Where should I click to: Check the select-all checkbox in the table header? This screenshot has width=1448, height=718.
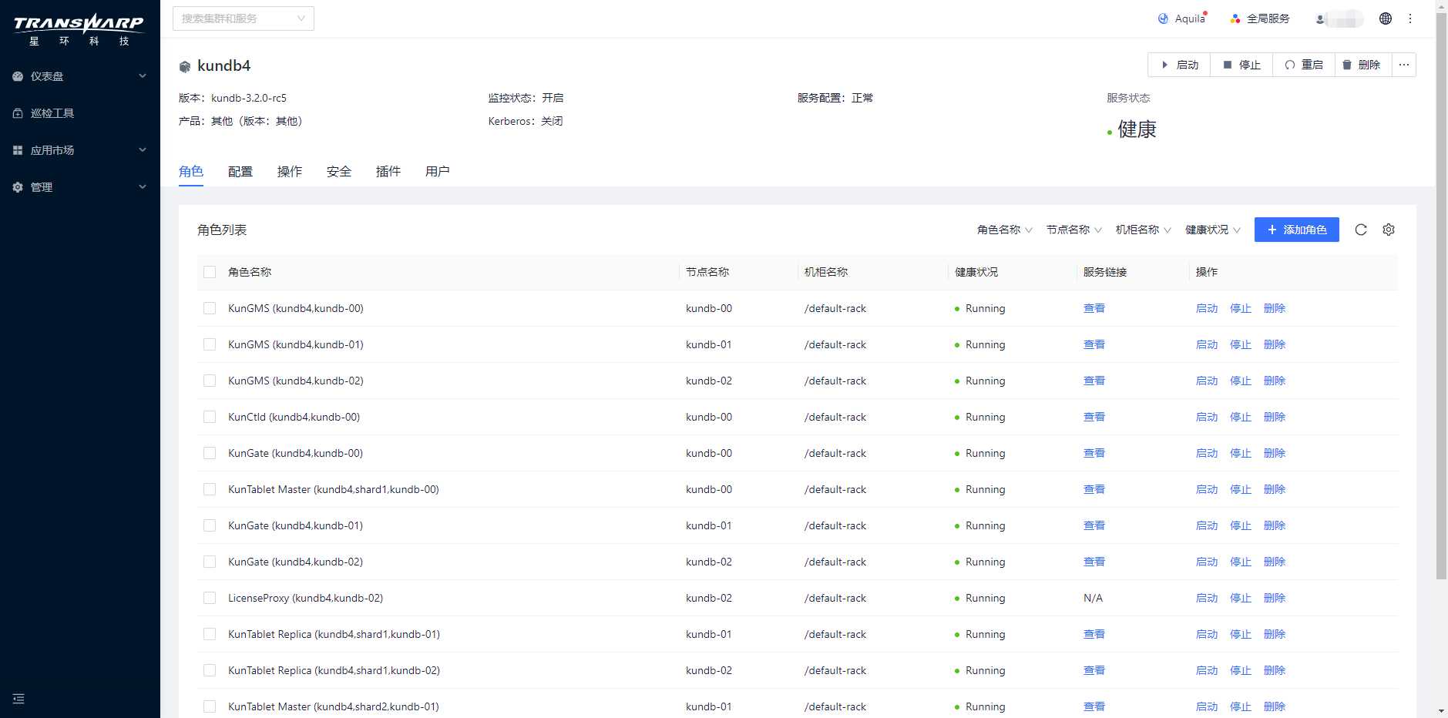pos(209,272)
